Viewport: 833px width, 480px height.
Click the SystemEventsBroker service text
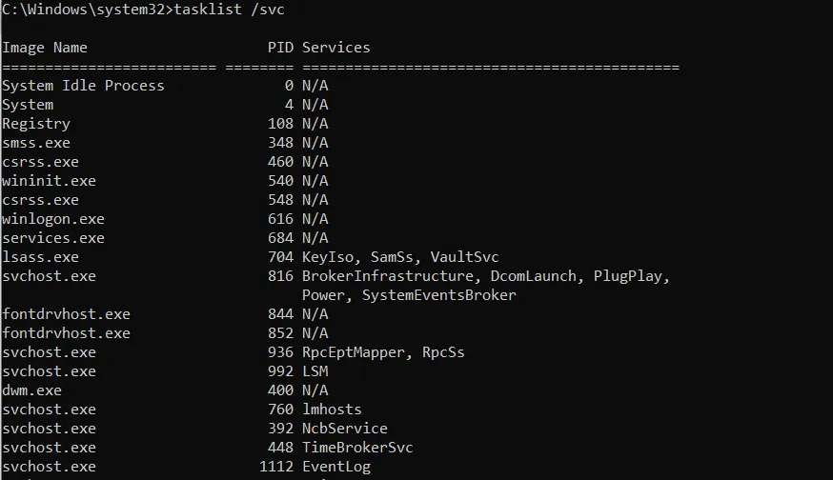(x=438, y=295)
